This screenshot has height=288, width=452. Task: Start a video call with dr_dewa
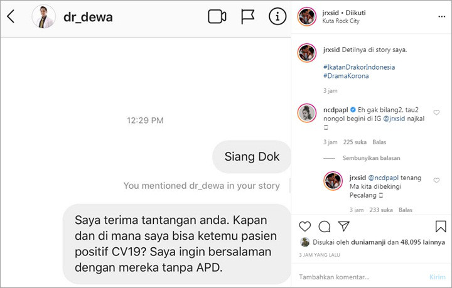click(217, 17)
